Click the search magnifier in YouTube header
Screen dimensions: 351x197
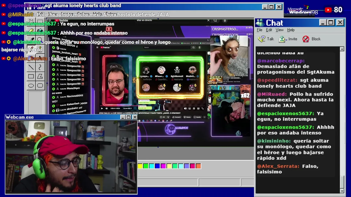215,20
